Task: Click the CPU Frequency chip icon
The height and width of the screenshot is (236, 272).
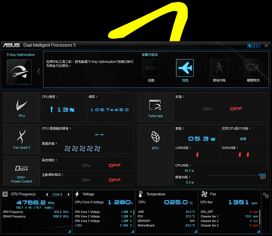Action: [5, 194]
